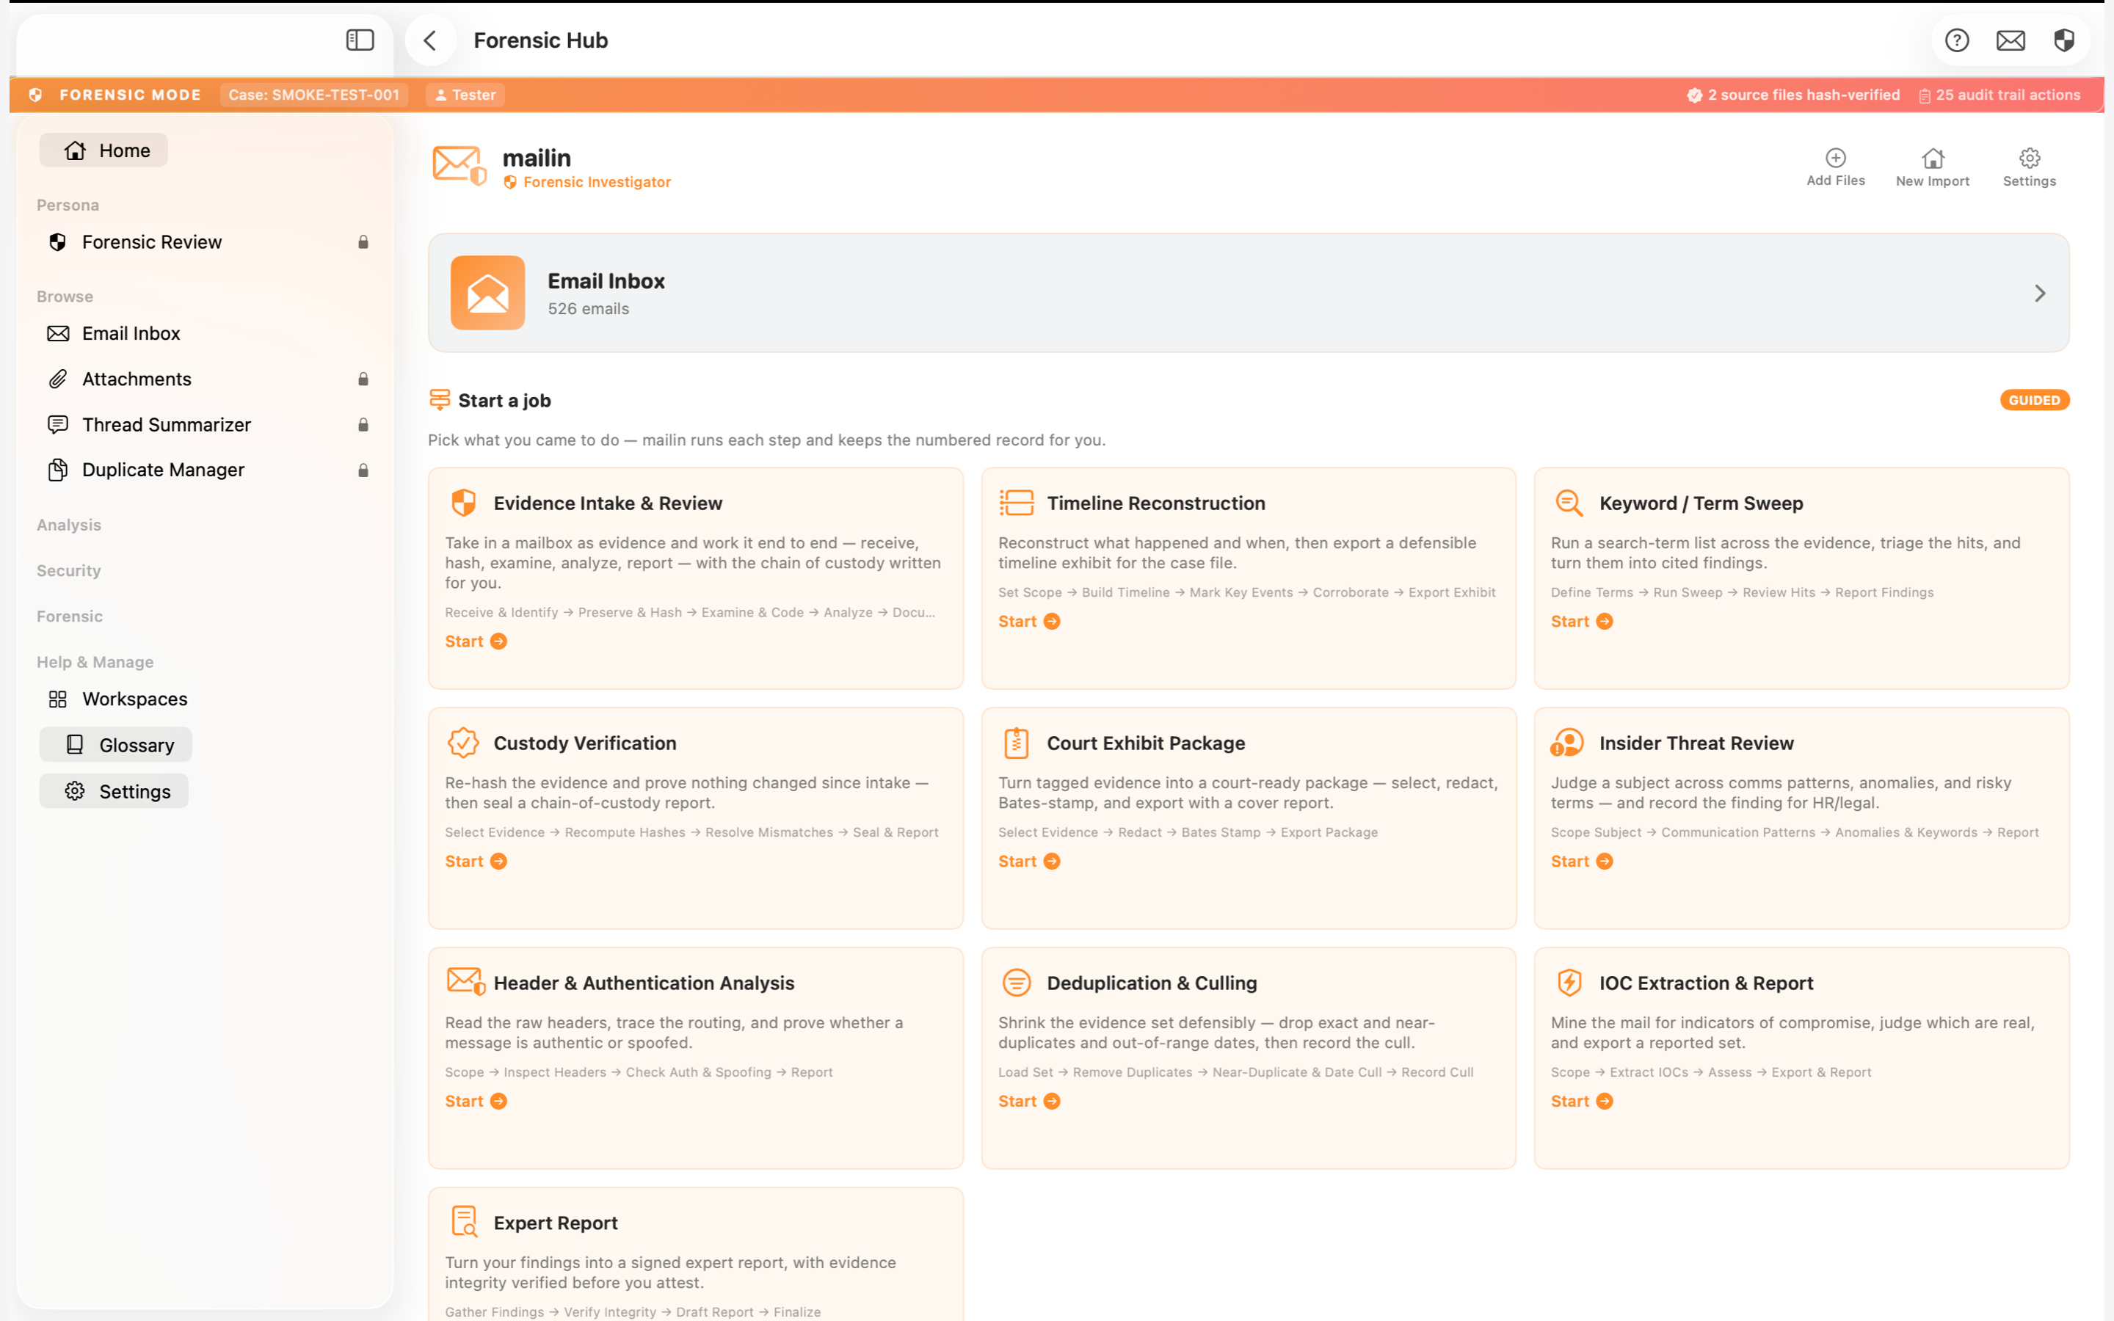Click the Custody Verification seal icon

tap(463, 743)
